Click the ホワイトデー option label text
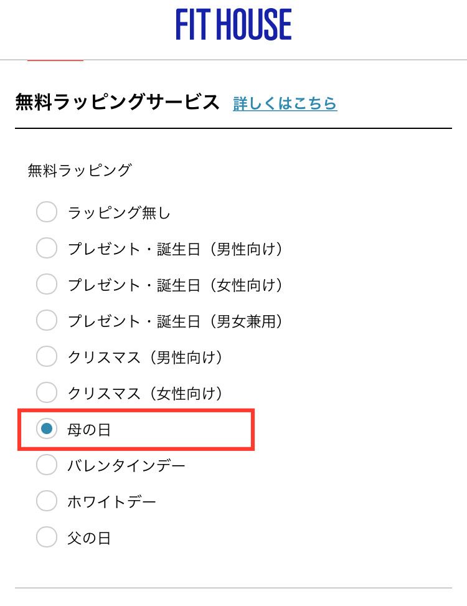 (x=112, y=502)
